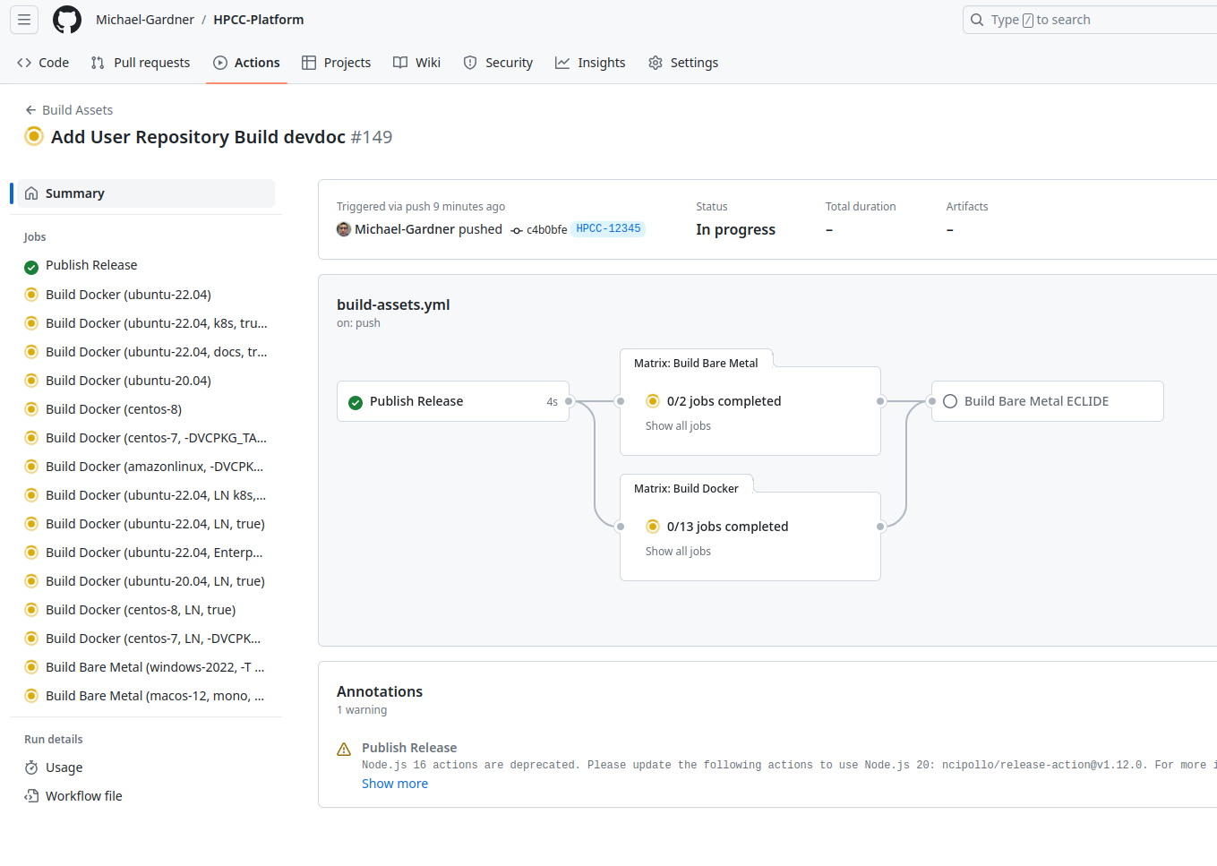The image size is (1217, 866).
Task: Click the Workflow file icon
Action: pyautogui.click(x=31, y=796)
